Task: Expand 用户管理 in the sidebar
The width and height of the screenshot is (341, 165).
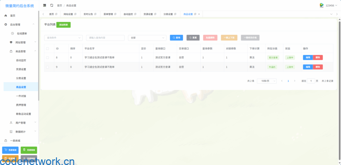Action: click(21, 123)
